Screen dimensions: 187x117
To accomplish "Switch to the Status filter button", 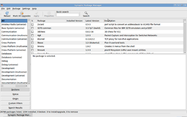I will (15, 94).
